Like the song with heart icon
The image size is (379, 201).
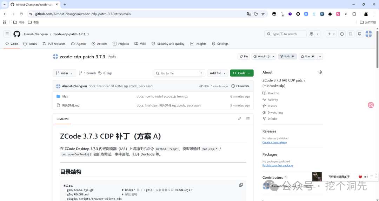click(x=360, y=177)
